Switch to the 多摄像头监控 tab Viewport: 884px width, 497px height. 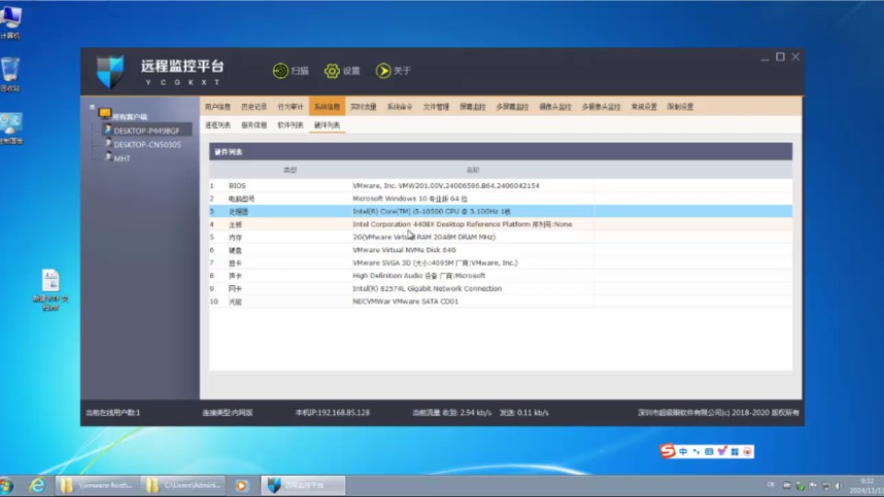[601, 107]
